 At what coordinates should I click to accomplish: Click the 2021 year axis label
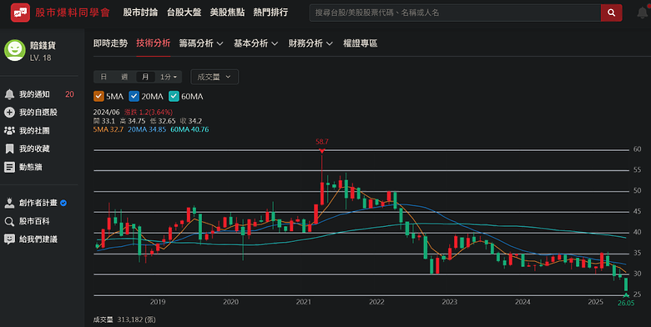(304, 302)
